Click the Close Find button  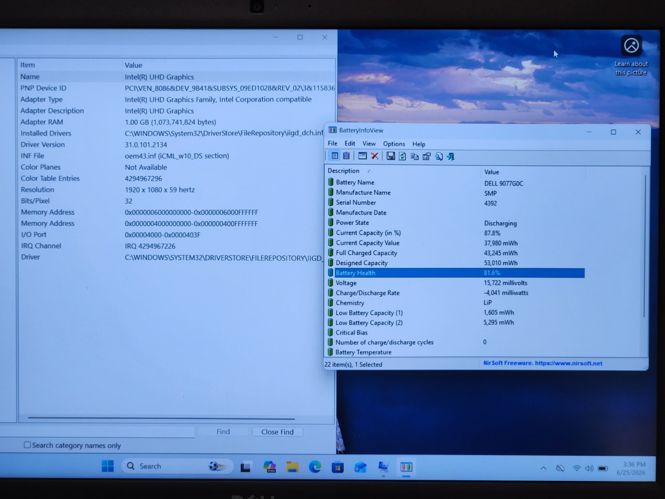point(277,432)
